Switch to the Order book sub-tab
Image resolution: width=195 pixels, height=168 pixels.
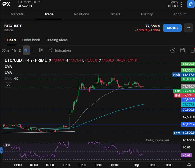coord(31,40)
